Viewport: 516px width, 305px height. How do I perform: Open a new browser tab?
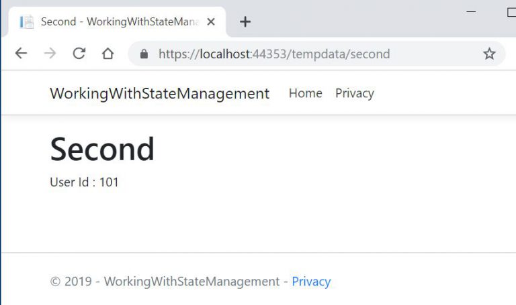point(245,21)
